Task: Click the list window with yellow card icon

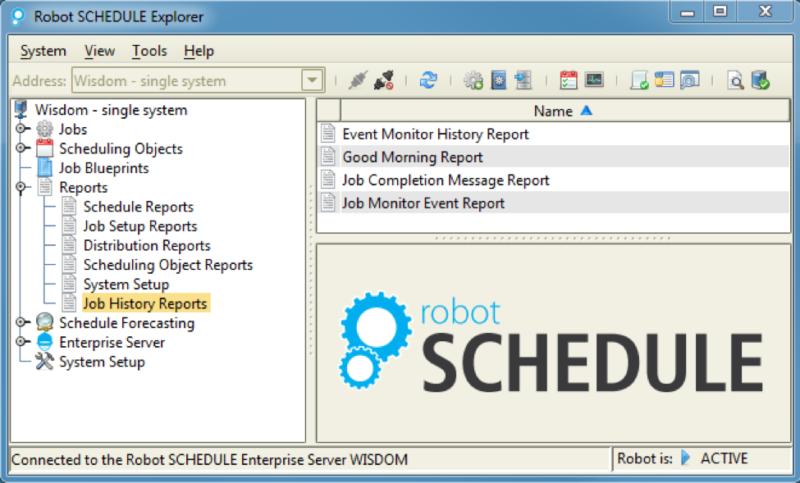Action: [x=664, y=80]
